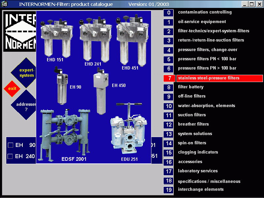
Task: Open 'interchange elements' category
Action: pos(201,189)
